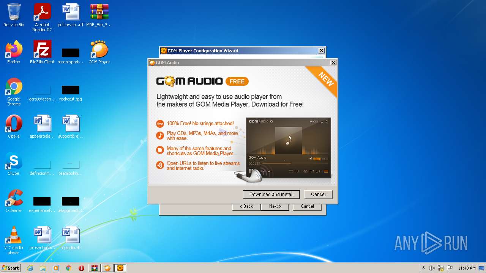This screenshot has width=486, height=273.
Task: Open the Recycle Bin desktop icon
Action: [x=14, y=15]
